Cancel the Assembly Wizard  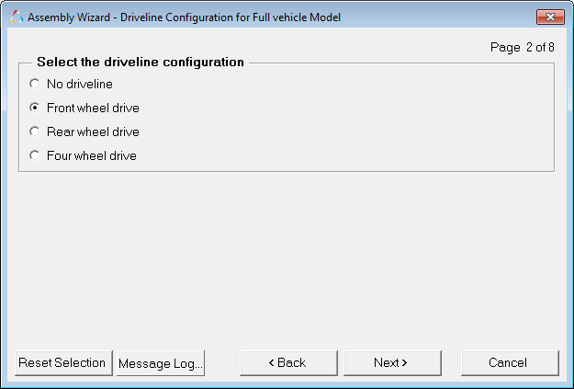pos(510,363)
